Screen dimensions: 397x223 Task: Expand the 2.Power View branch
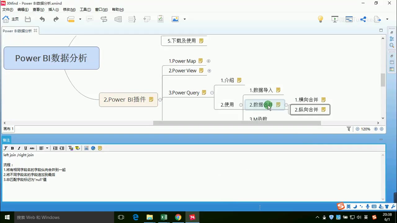click(x=209, y=71)
